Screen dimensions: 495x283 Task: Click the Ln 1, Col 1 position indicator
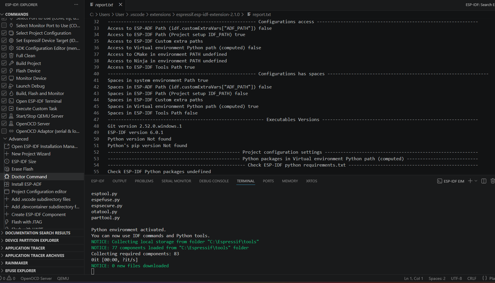[413, 278]
